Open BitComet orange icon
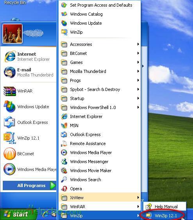193x220 pixels. (9, 154)
